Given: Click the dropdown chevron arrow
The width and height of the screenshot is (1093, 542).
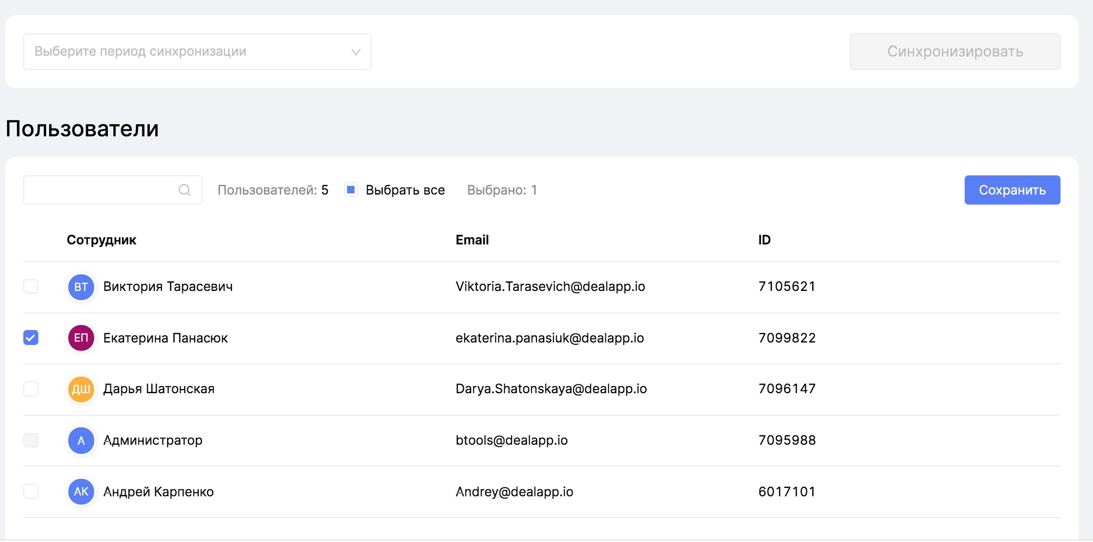Looking at the screenshot, I should click(356, 52).
